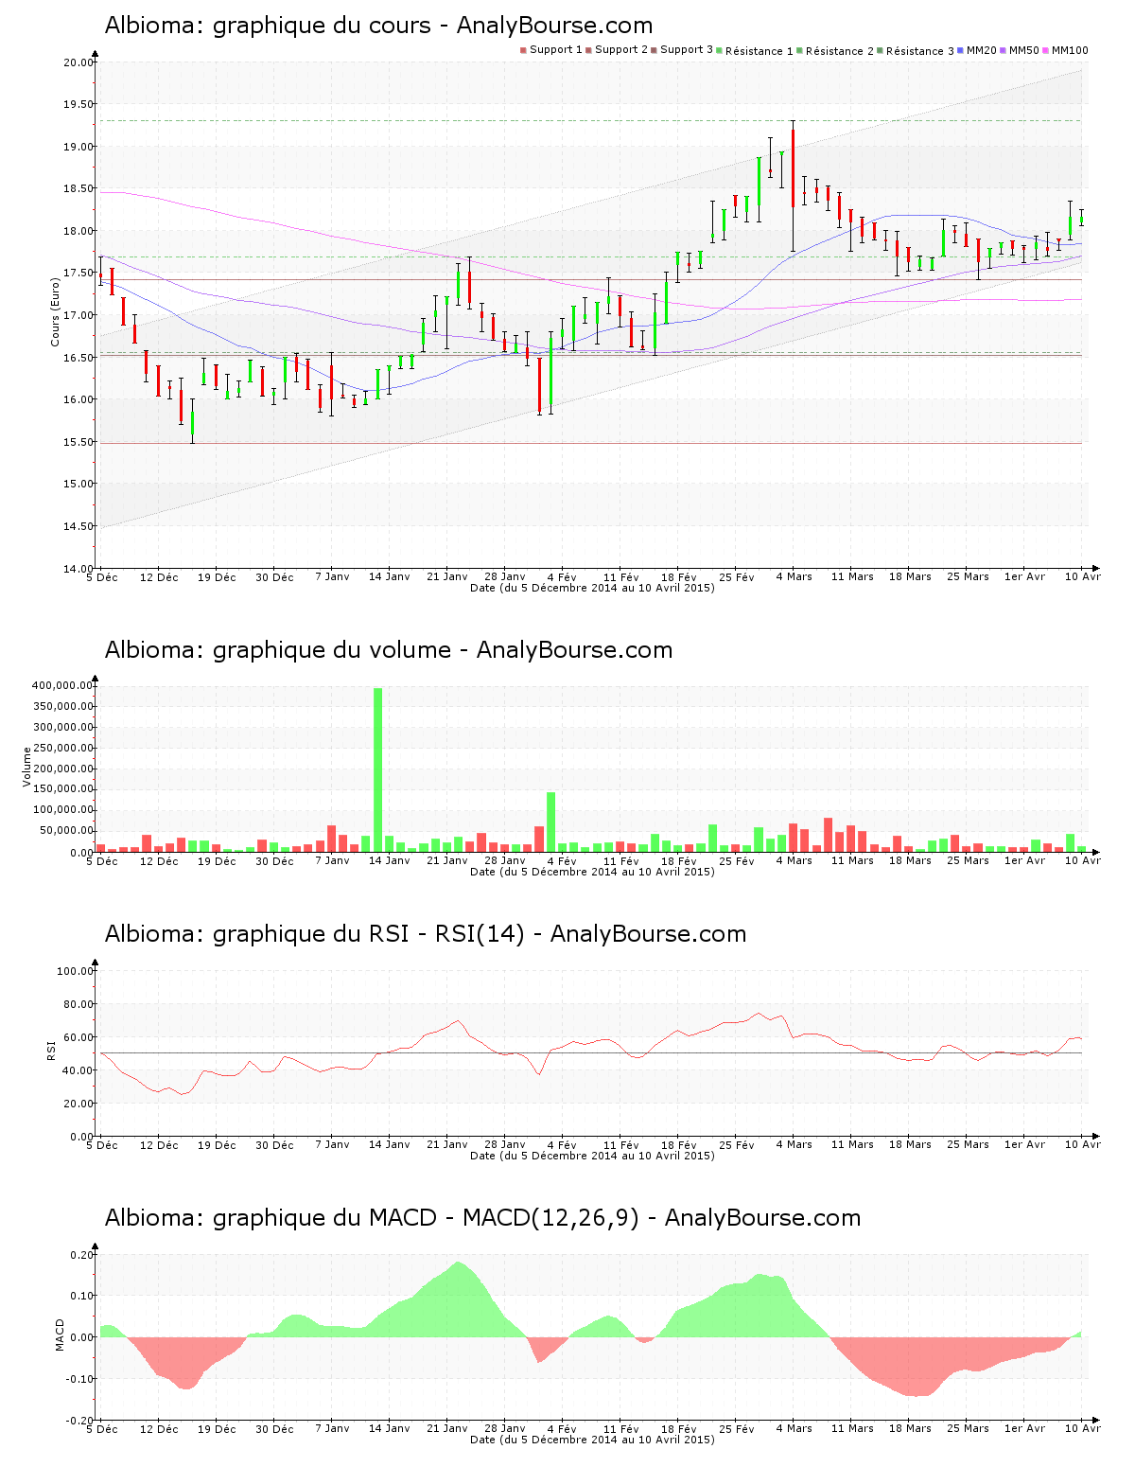
Task: Click the 'RSI' vertical axis label
Action: pyautogui.click(x=51, y=1051)
